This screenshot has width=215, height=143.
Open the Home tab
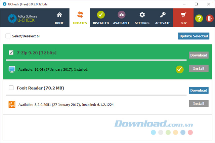[59, 18]
